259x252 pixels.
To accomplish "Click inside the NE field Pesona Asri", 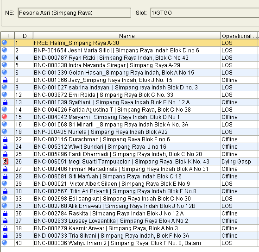I will coord(75,13).
